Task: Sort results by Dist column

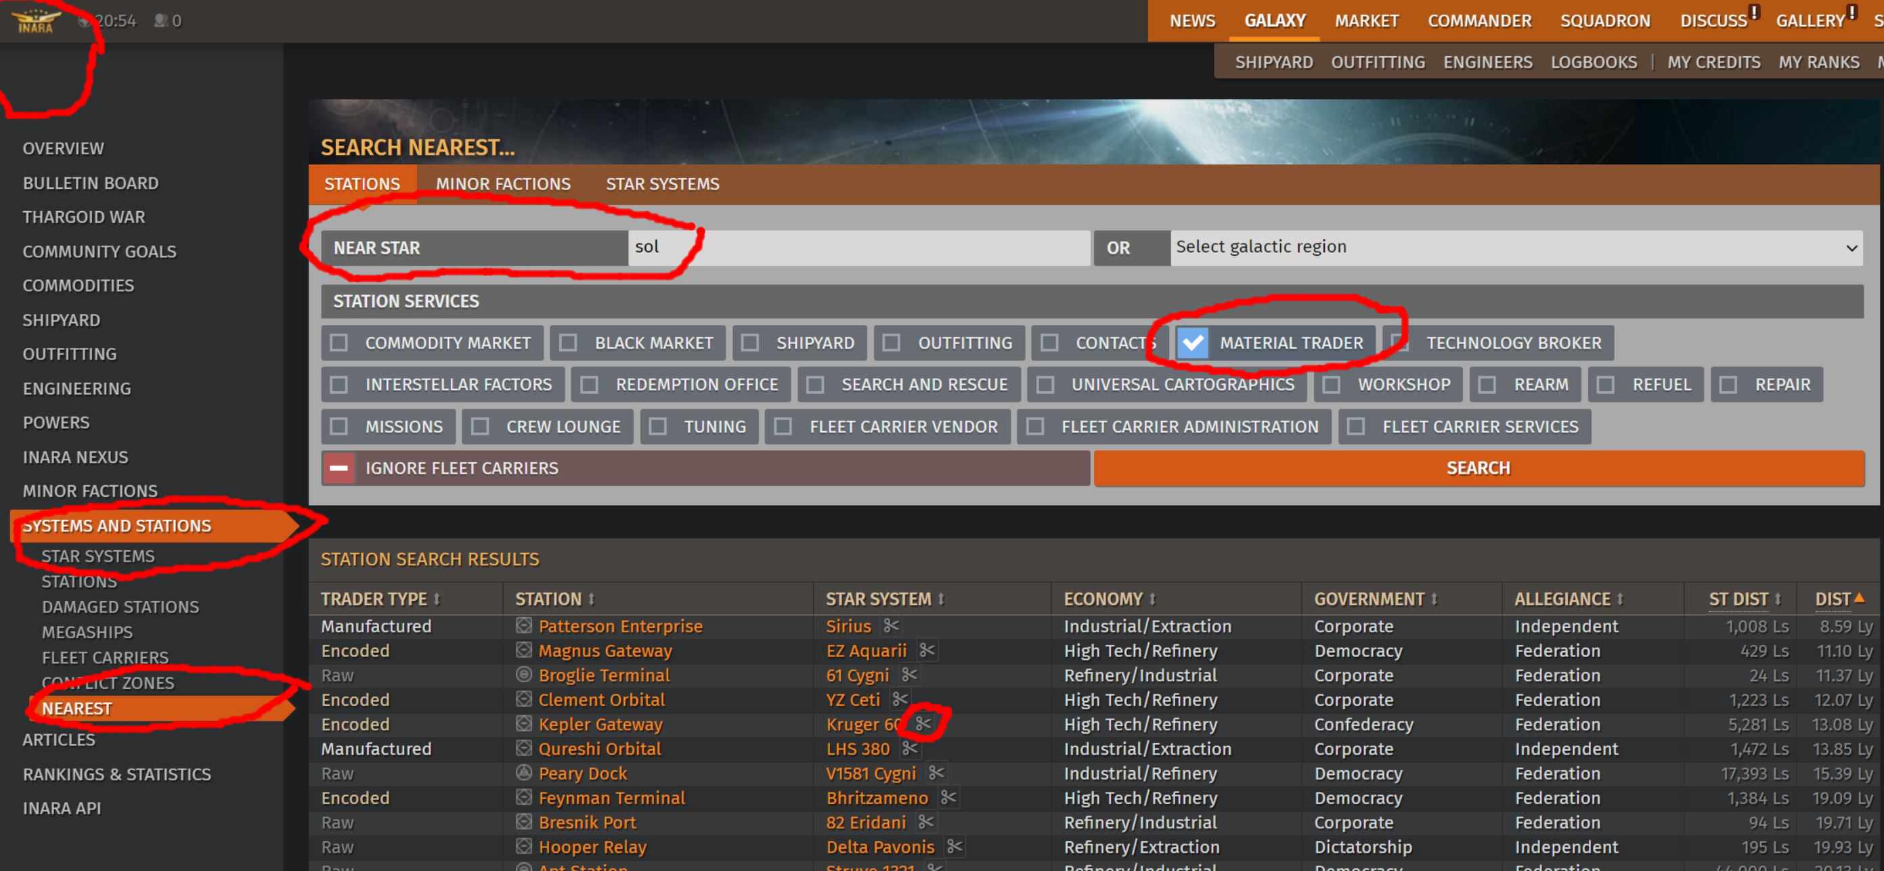Action: tap(1839, 599)
